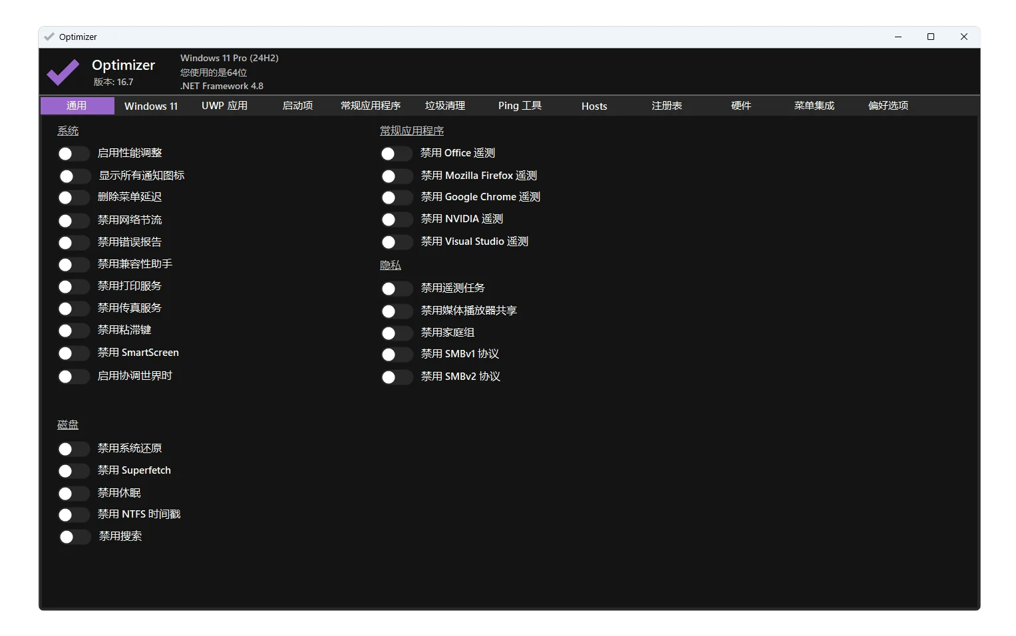Open the 注册表 tab
1016x636 pixels.
pos(667,106)
